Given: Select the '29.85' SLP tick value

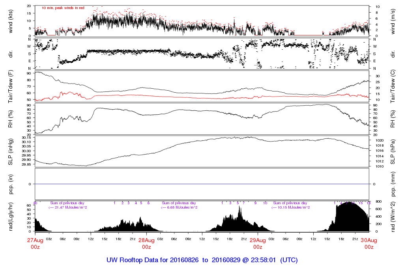Looking at the screenshot, I should (26, 164).
